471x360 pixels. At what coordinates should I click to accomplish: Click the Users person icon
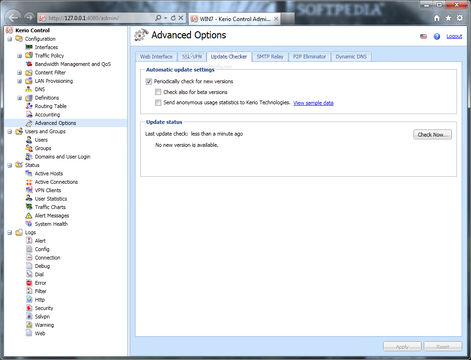click(29, 140)
